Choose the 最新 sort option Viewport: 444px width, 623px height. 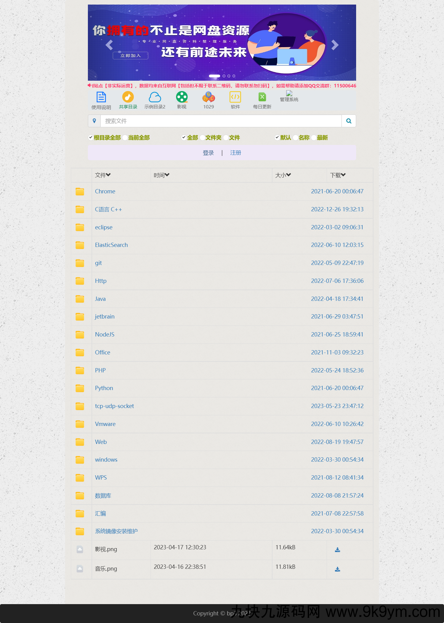[x=314, y=138]
